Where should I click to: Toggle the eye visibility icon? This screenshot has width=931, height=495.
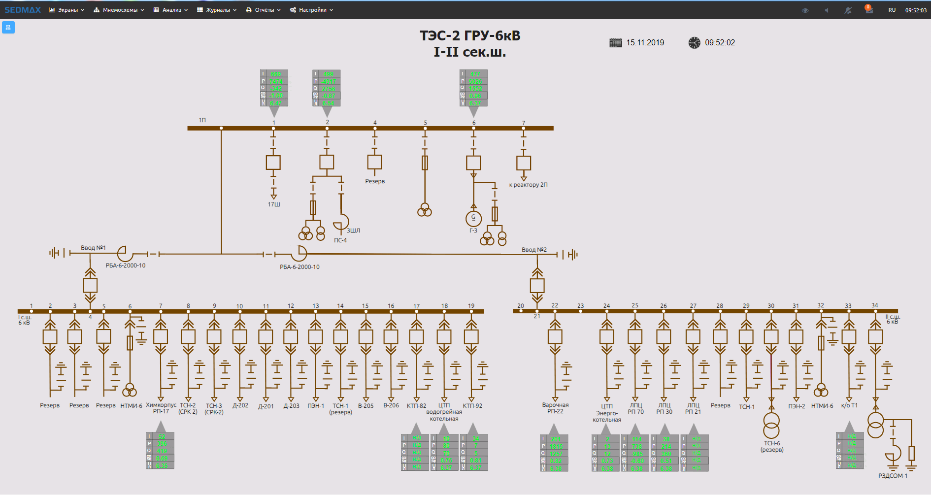805,10
